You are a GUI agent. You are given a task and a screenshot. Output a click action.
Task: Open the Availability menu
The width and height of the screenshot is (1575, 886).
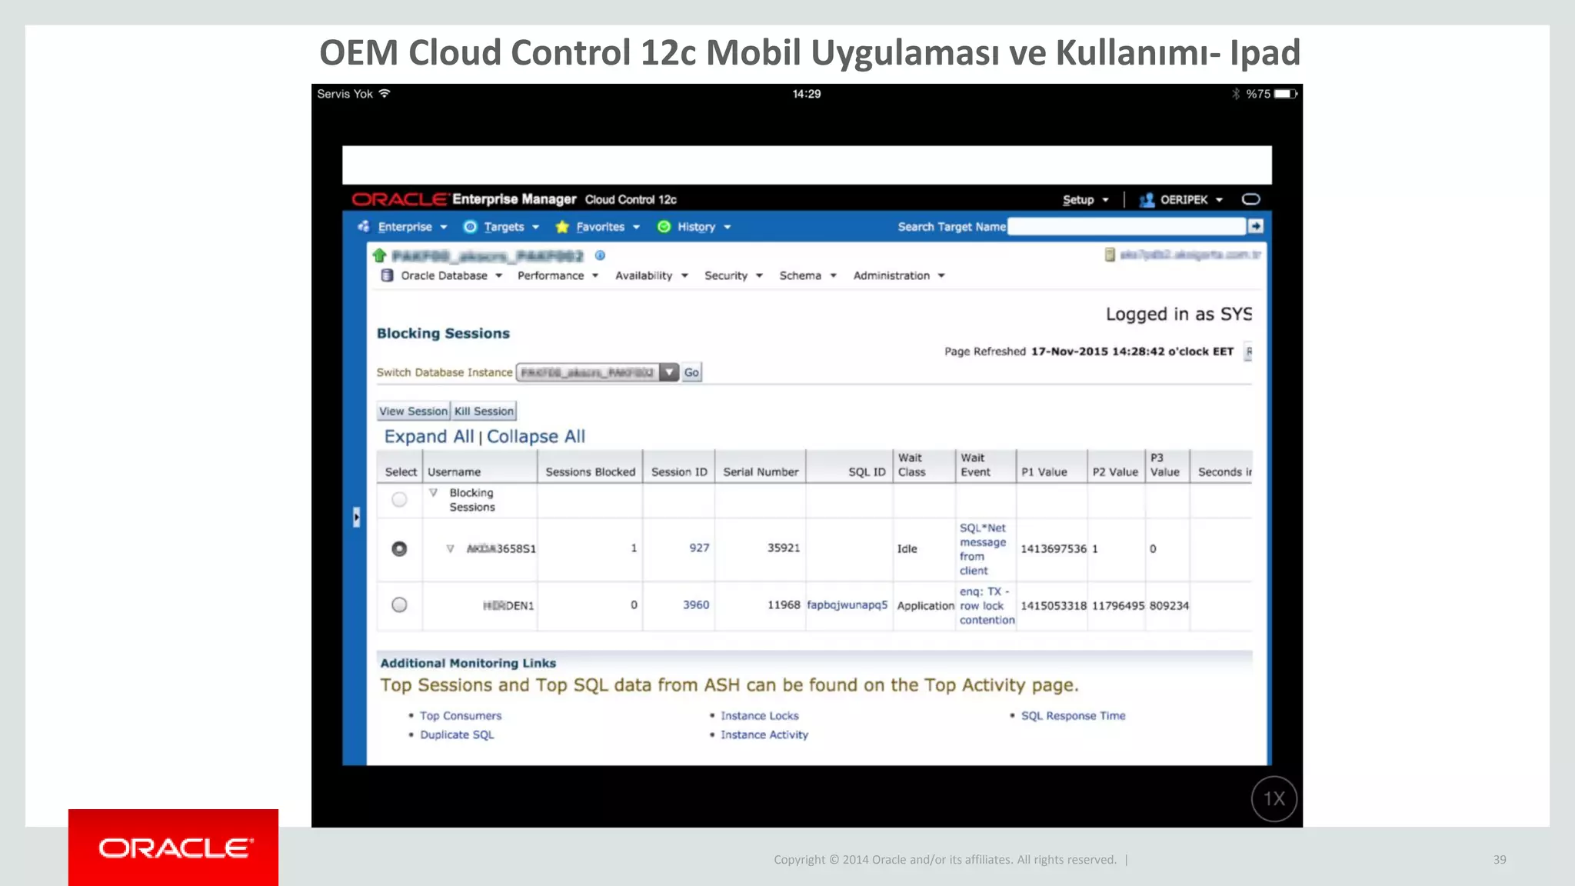[x=651, y=275]
